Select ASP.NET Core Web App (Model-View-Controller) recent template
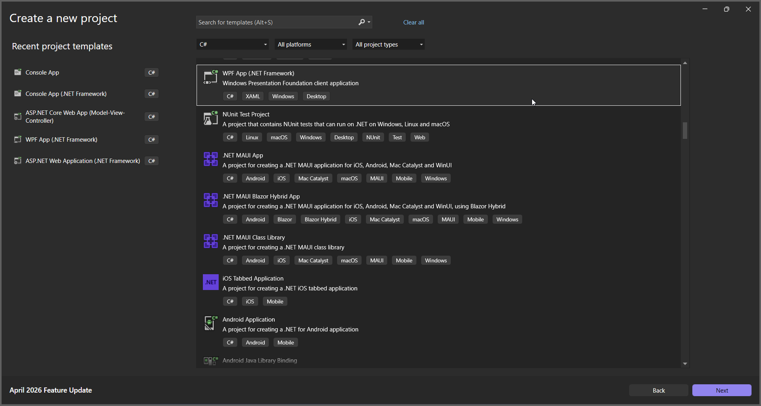This screenshot has height=406, width=761. 86,116
